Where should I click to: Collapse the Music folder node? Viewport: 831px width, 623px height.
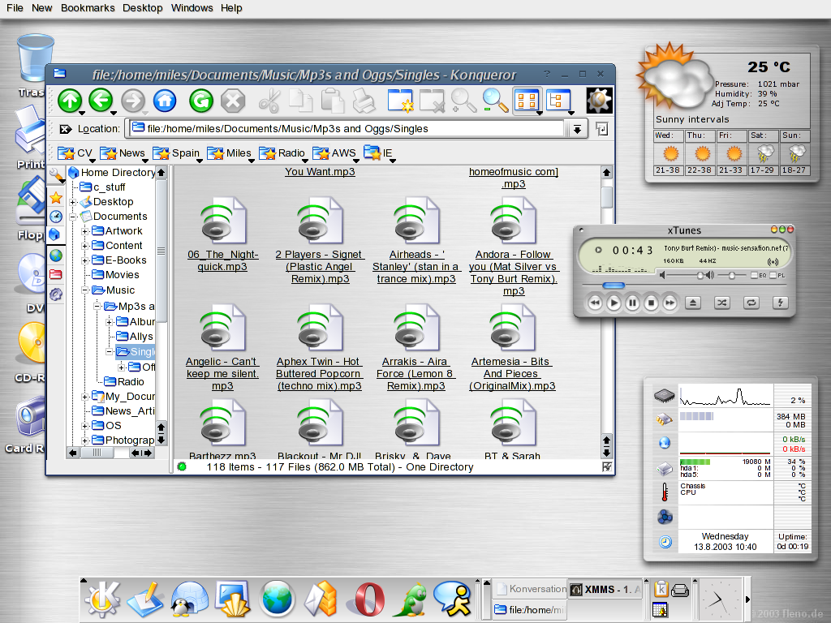[x=84, y=290]
